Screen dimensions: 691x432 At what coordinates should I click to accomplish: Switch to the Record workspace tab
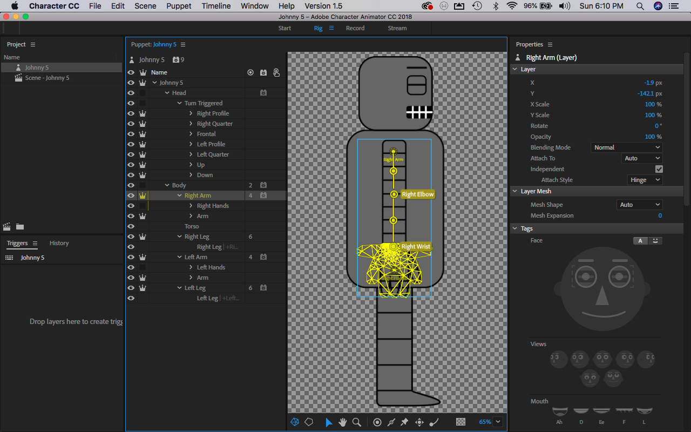click(355, 28)
